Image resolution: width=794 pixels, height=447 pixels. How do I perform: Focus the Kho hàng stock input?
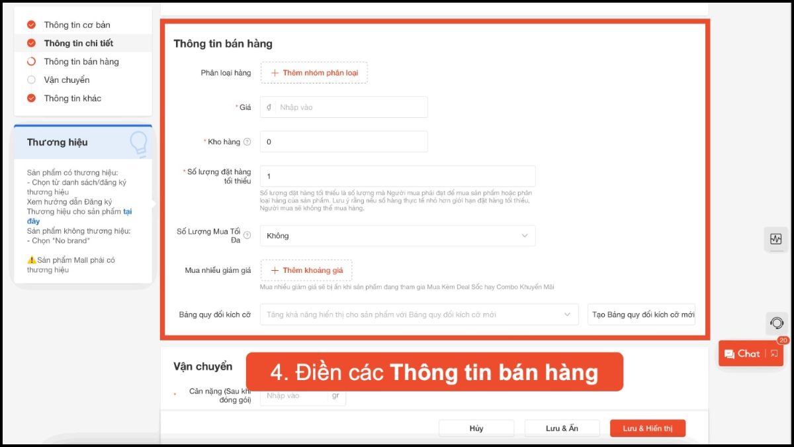(x=343, y=142)
